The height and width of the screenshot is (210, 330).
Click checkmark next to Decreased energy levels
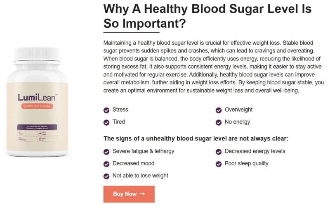[219, 152]
